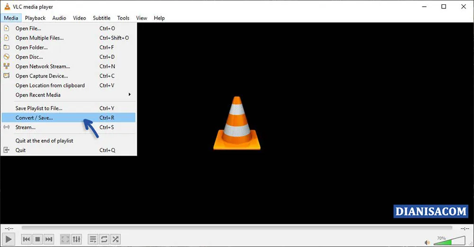Show extended settings equalizer icon
474x247 pixels.
[x=76, y=239]
